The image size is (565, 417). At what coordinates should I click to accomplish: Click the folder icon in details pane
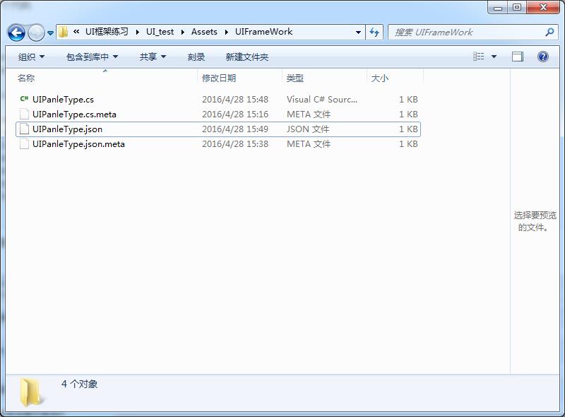point(32,392)
